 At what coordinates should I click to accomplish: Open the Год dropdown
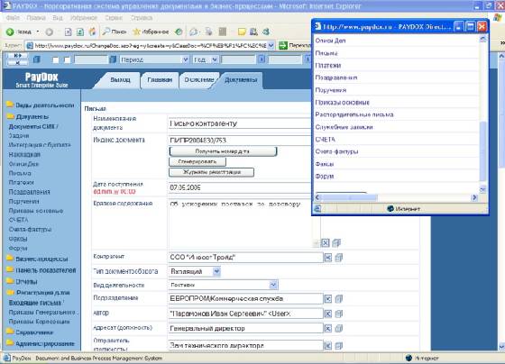(206, 59)
